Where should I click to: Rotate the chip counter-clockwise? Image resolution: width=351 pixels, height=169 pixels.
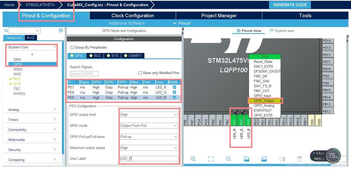pyautogui.click(x=264, y=159)
